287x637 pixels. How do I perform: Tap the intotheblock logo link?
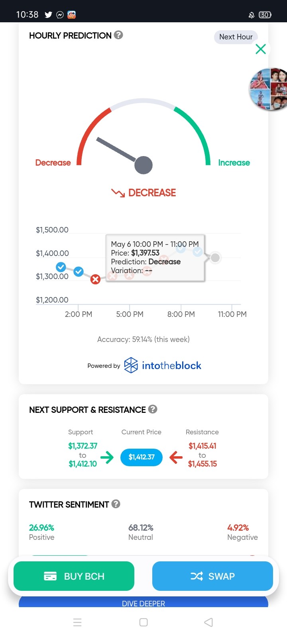pyautogui.click(x=163, y=365)
